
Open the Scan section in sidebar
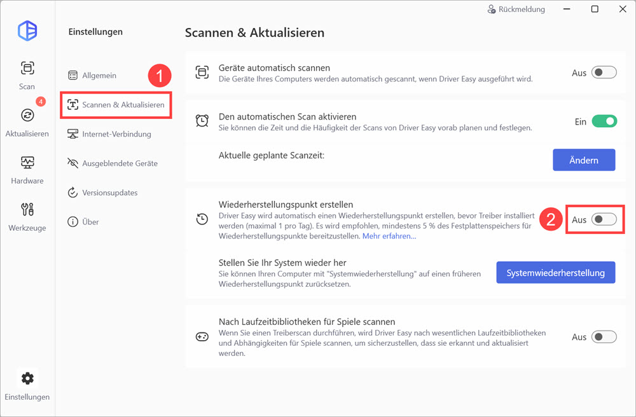27,75
